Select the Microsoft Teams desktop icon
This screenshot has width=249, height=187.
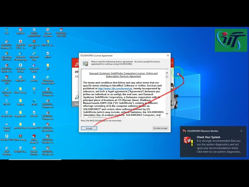(x=34, y=68)
